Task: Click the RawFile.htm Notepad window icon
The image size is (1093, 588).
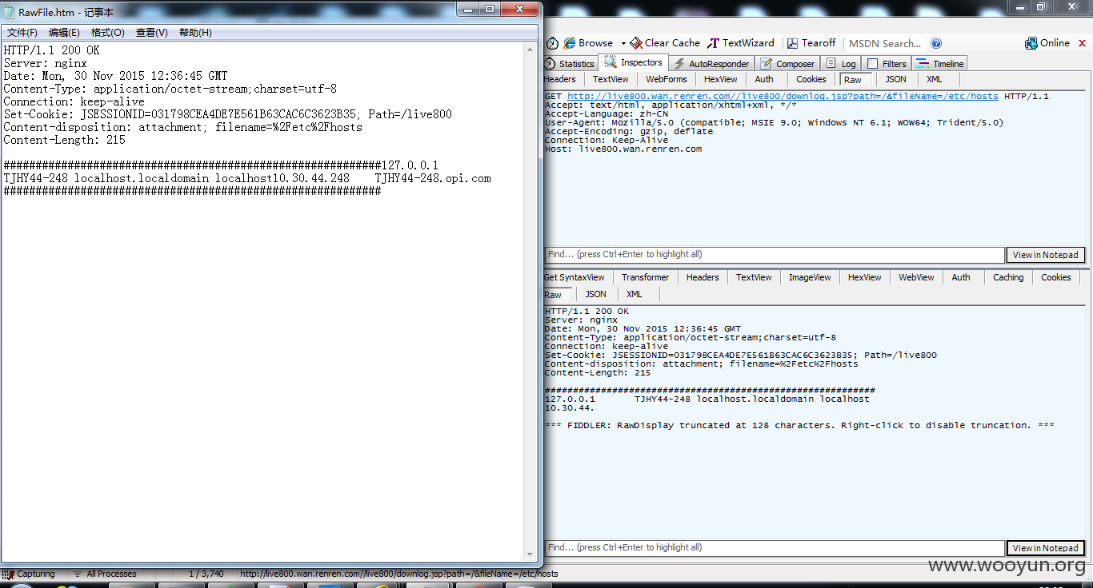Action: point(10,12)
